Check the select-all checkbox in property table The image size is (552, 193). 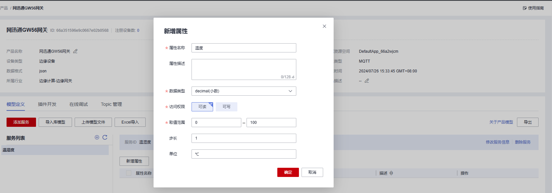(129, 173)
